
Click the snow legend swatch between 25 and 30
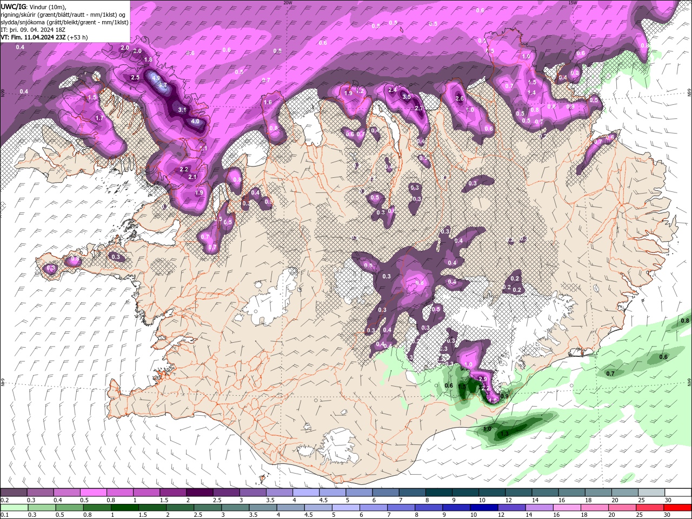[651, 492]
